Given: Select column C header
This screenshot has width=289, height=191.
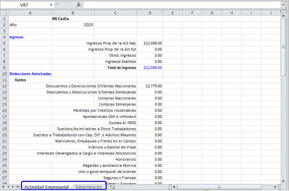Looking at the screenshot, I should (115, 13).
